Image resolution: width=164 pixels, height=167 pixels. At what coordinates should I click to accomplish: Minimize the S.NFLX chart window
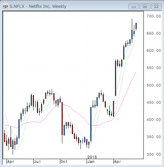134,7
